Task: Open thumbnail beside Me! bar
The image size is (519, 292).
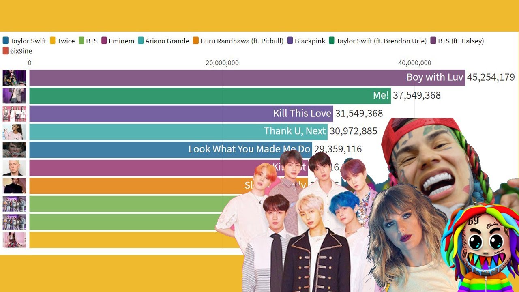Action: pyautogui.click(x=15, y=96)
